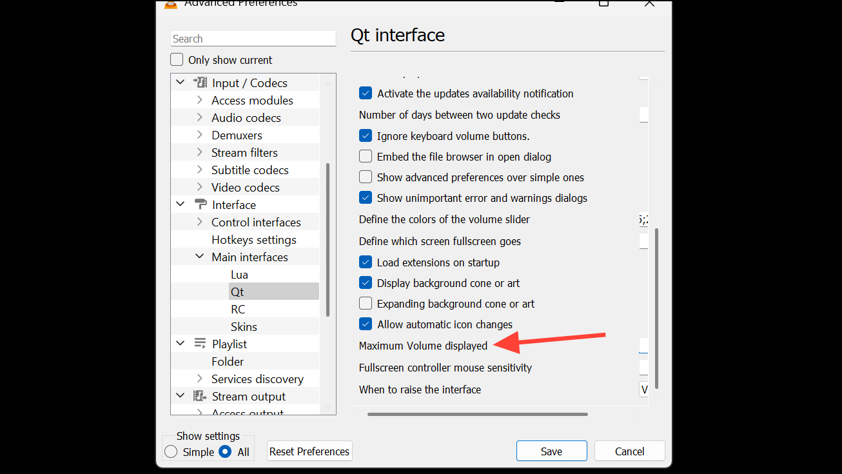Open Hotkeys settings in the tree
This screenshot has width=842, height=474.
[254, 240]
